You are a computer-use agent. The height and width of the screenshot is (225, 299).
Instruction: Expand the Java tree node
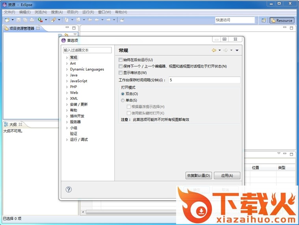[67, 75]
